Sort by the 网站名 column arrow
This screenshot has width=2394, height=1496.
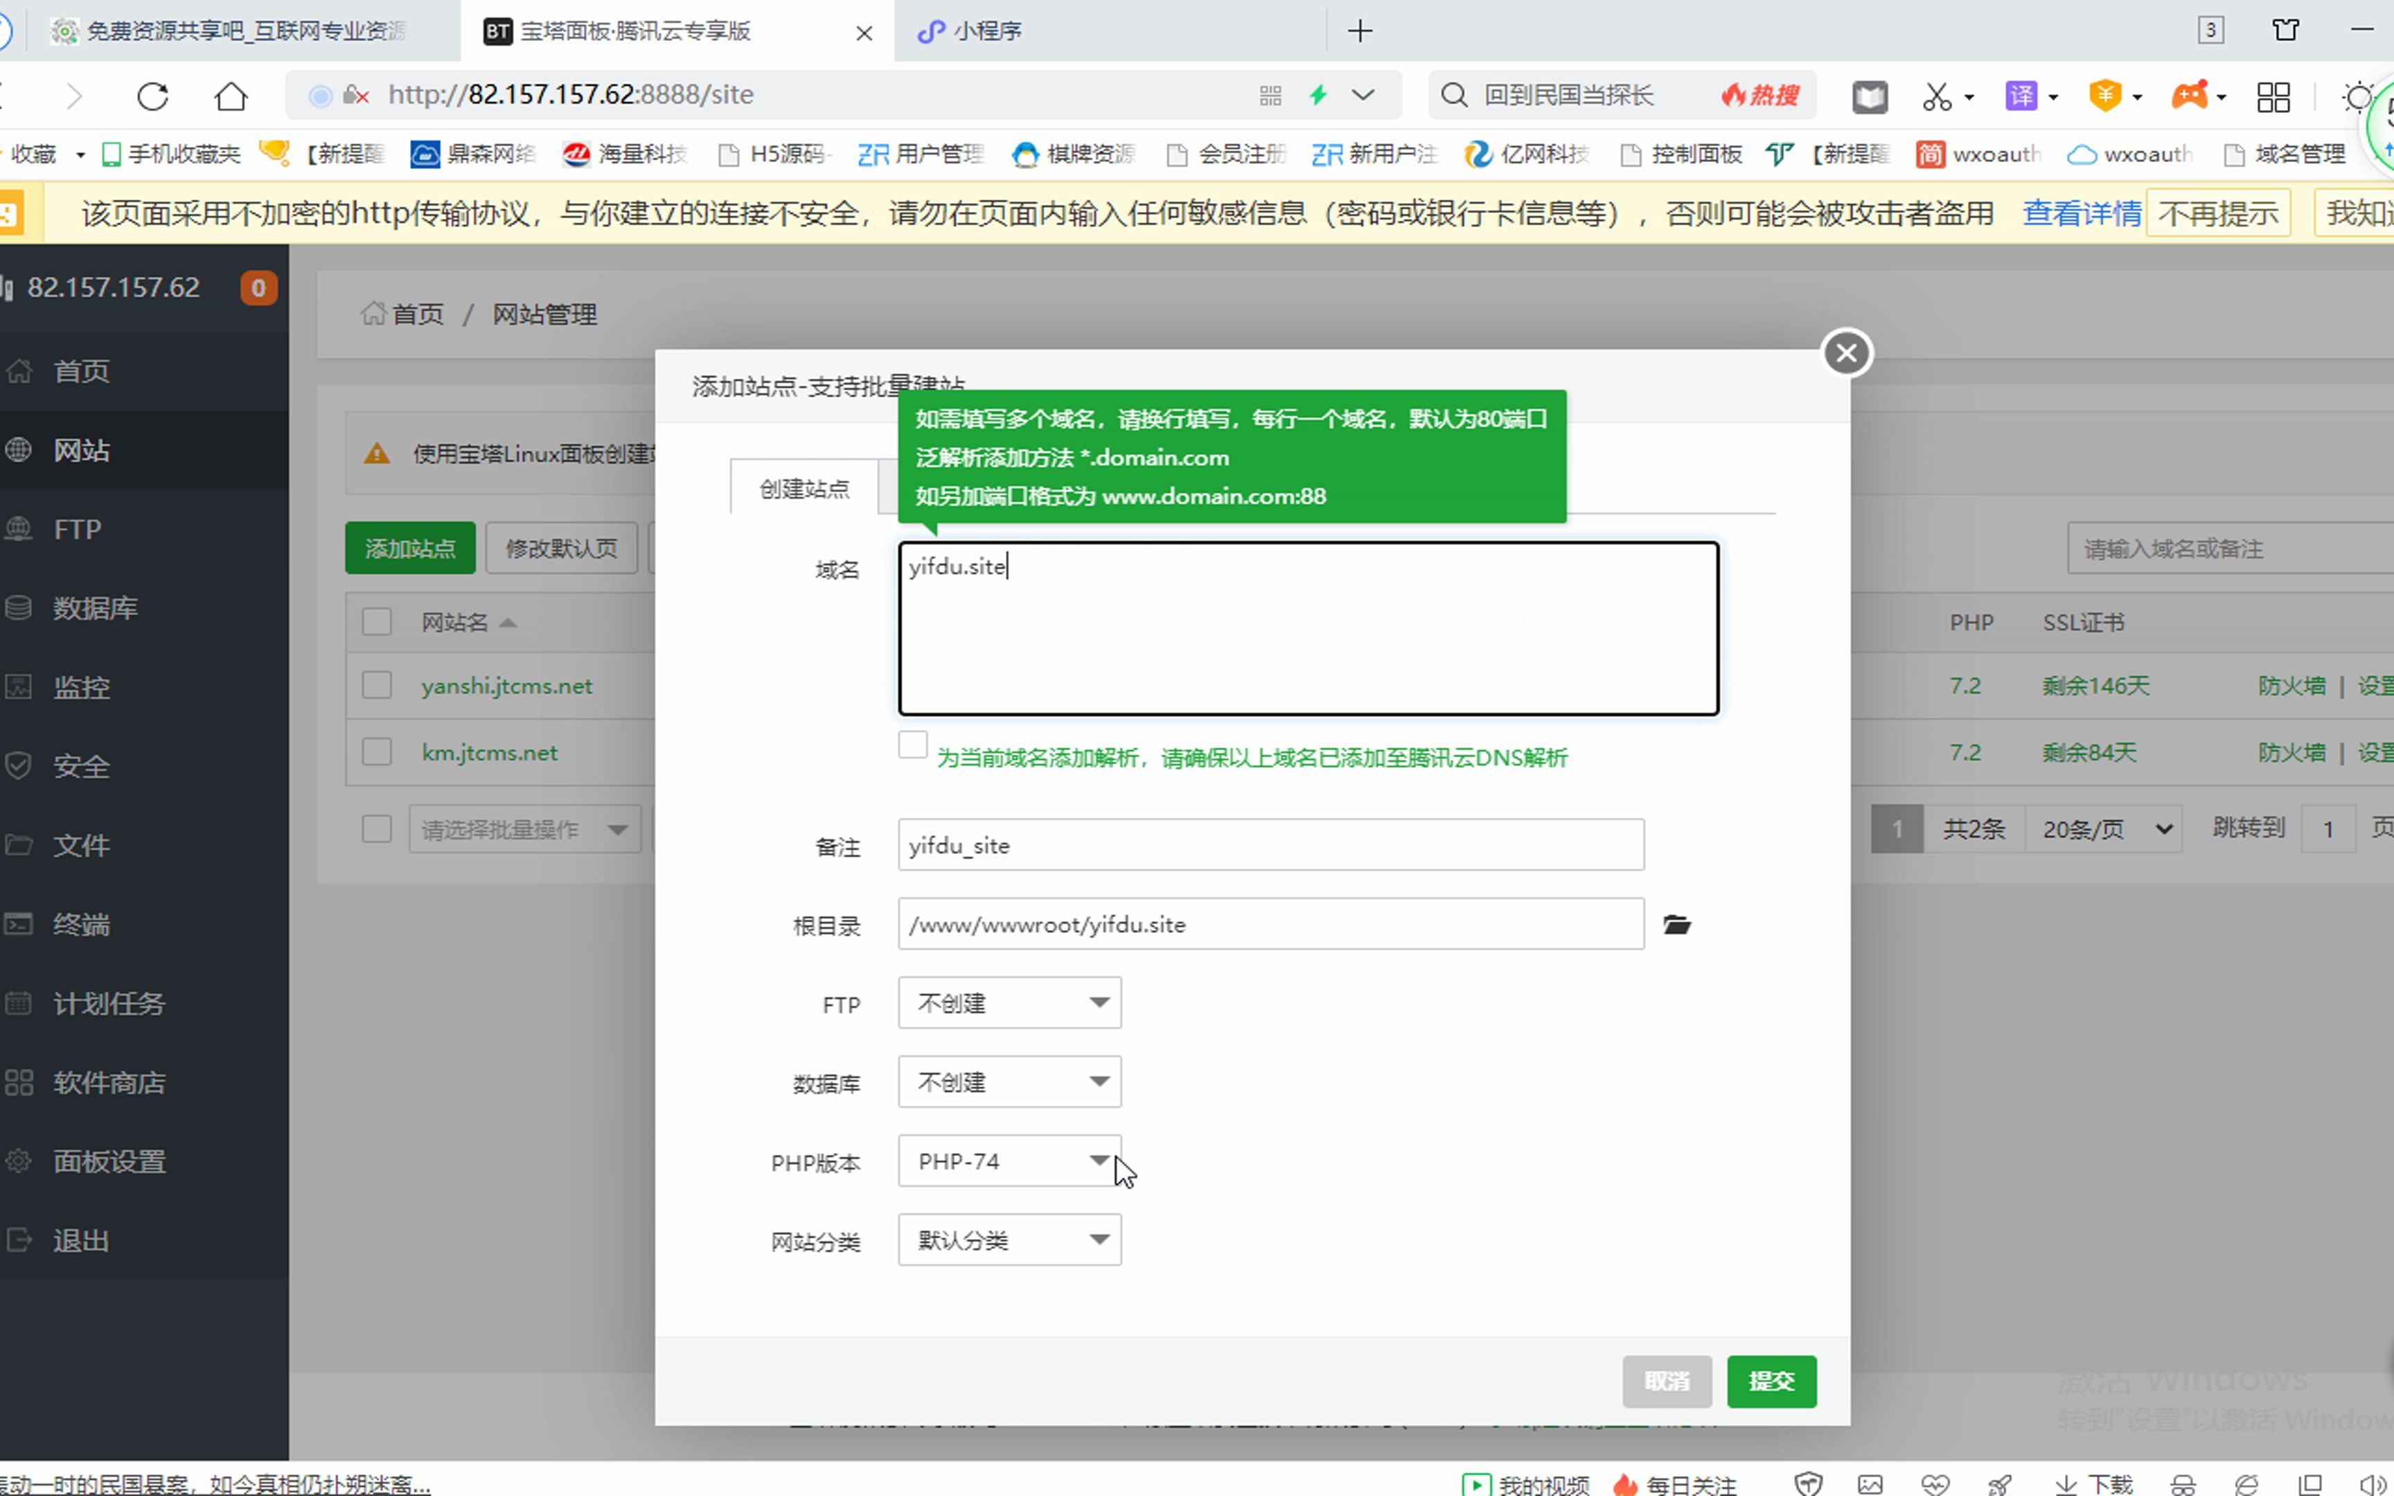508,623
